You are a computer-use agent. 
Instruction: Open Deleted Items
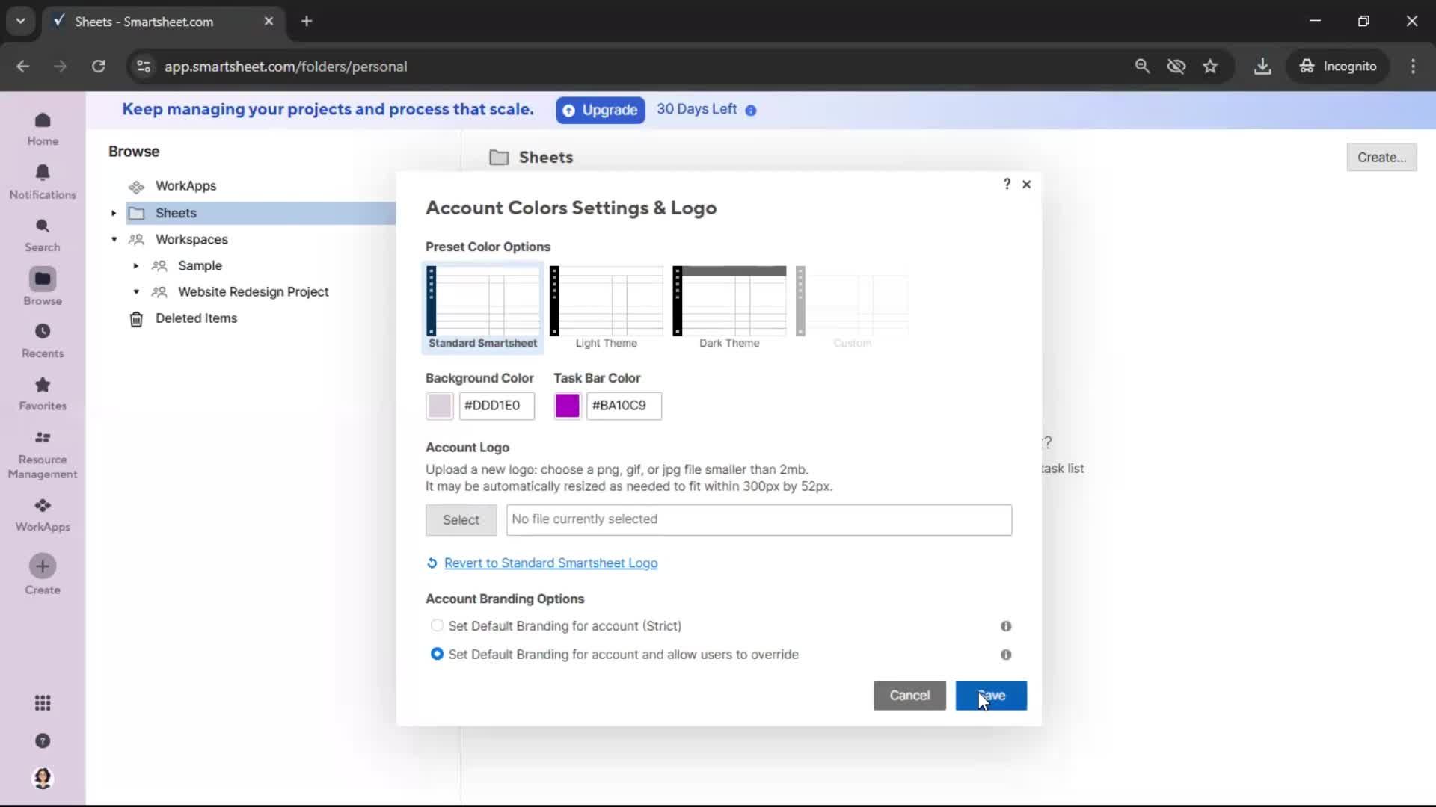click(x=196, y=318)
